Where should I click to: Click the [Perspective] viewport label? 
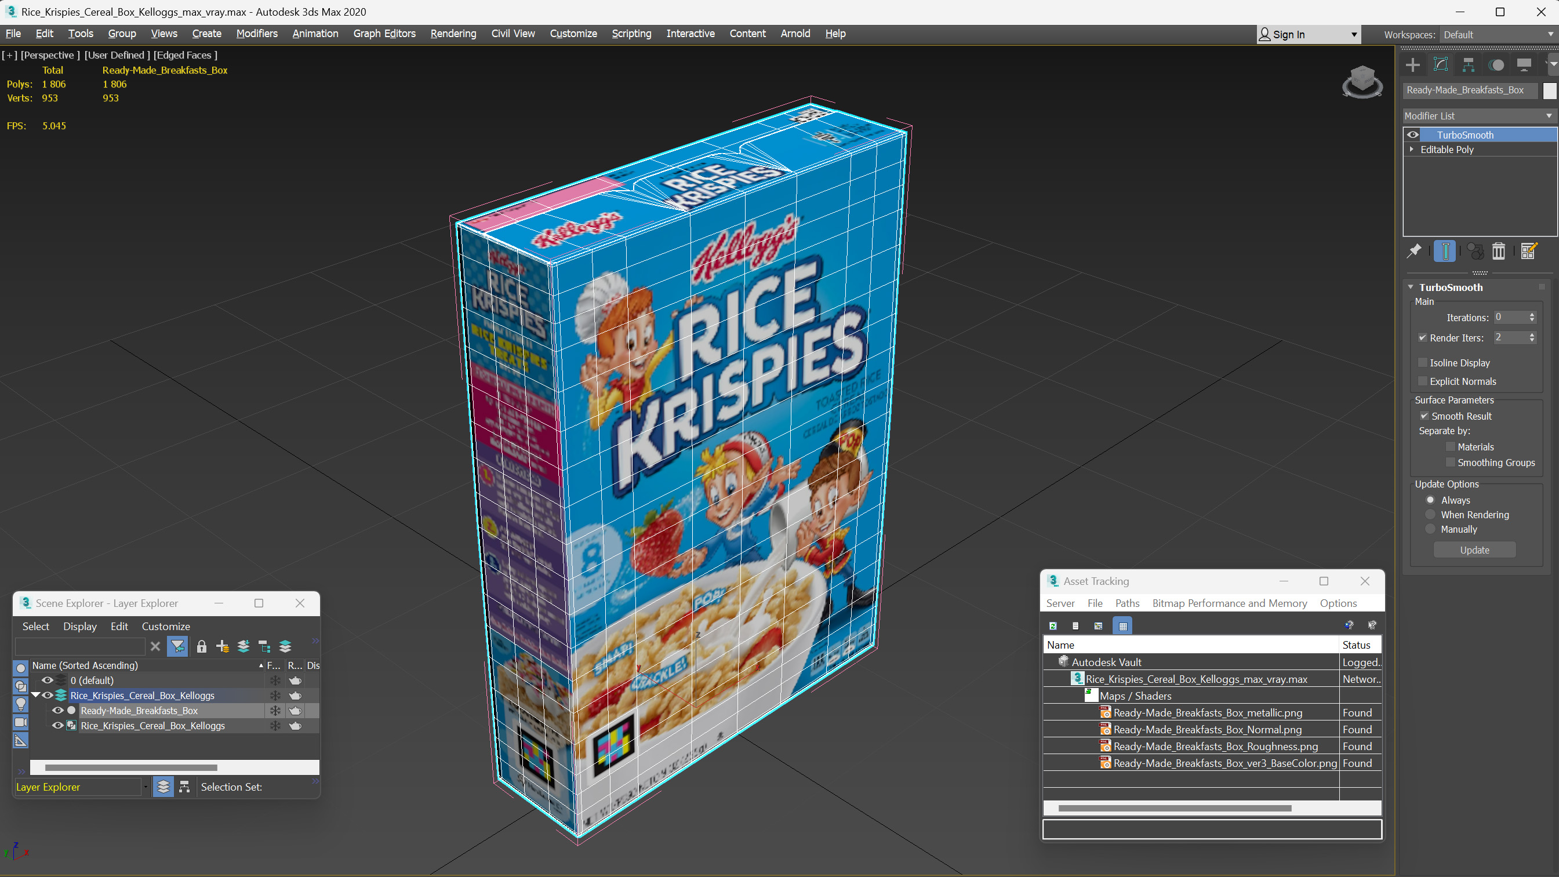(50, 55)
